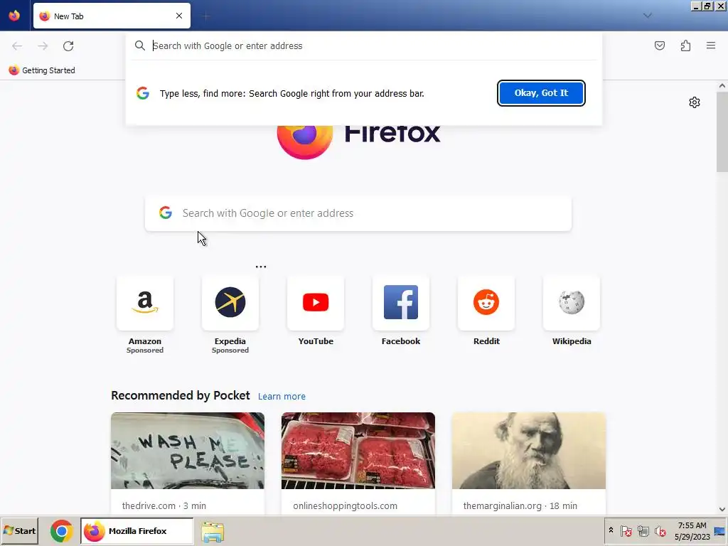Viewport: 728px width, 546px height.
Task: Click the thedrive.com · 3 min text
Action: (x=164, y=505)
